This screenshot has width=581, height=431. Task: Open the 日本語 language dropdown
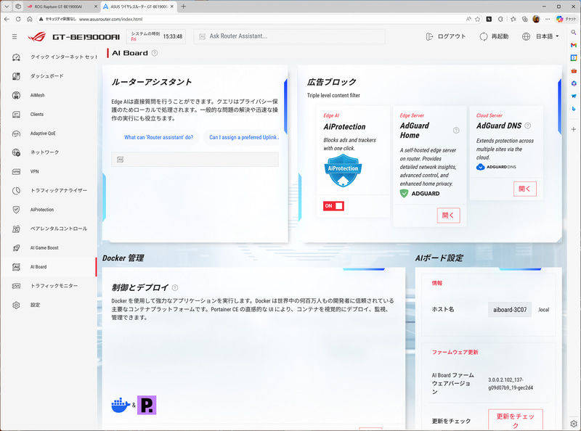547,36
